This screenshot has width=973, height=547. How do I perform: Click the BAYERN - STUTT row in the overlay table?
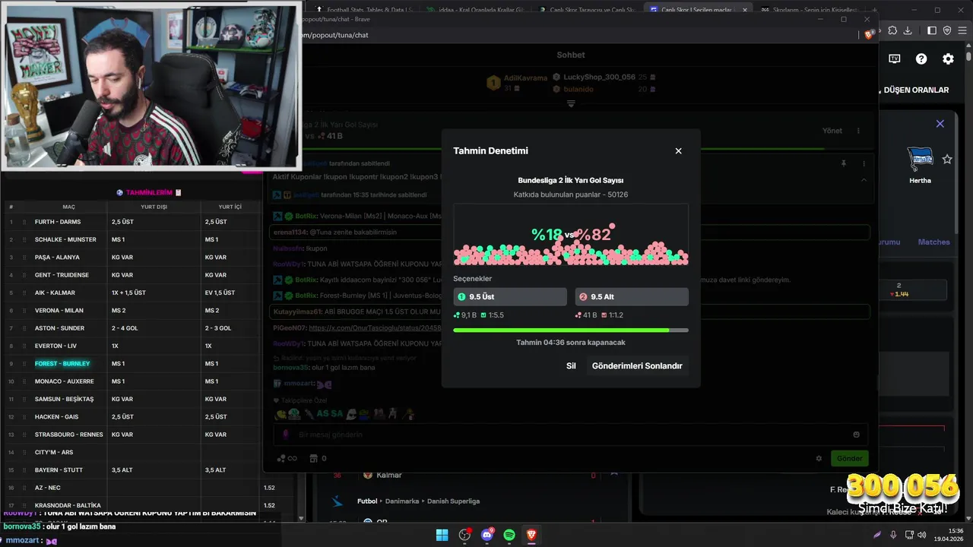(x=131, y=470)
